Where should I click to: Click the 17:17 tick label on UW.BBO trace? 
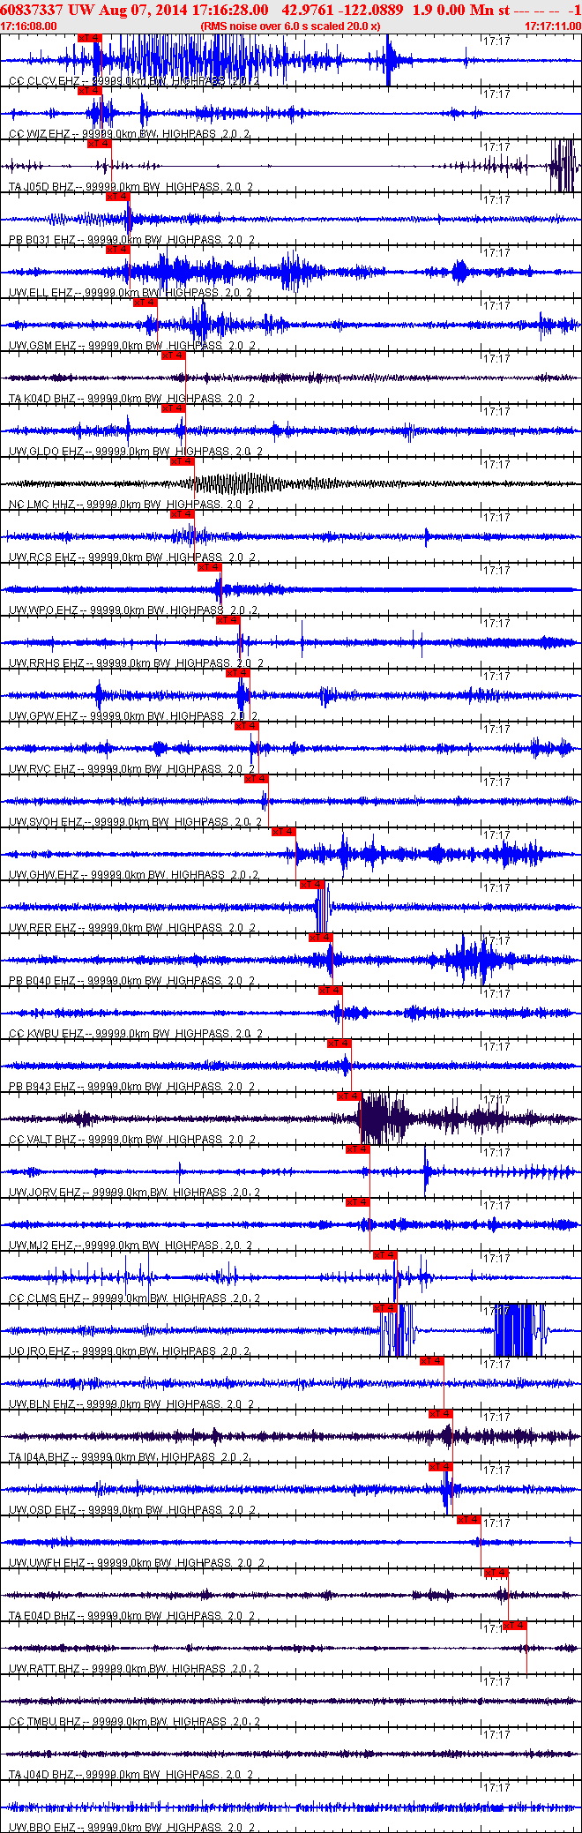(496, 1787)
